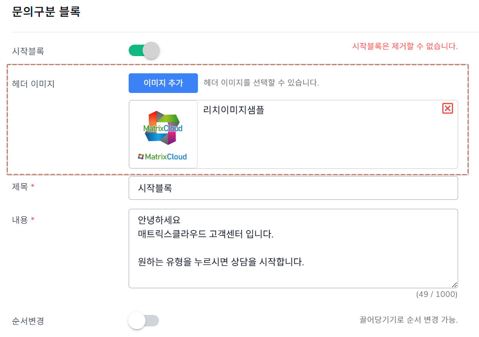Remove the 리치이미지샘플 image with red X
479x337 pixels.
[x=447, y=108]
